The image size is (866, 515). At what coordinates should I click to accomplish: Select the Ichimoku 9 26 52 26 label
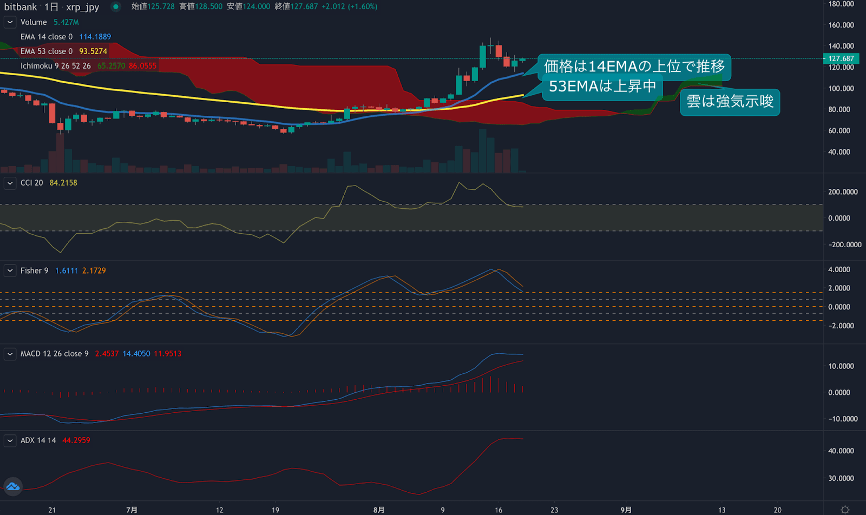coord(55,66)
